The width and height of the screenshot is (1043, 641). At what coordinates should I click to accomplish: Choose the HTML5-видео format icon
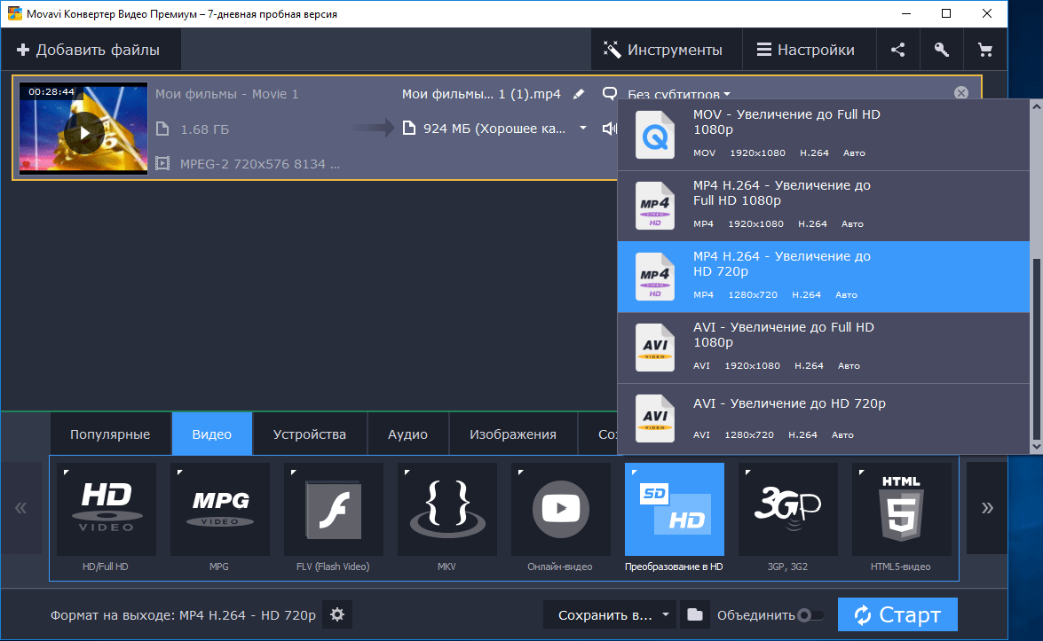click(901, 510)
